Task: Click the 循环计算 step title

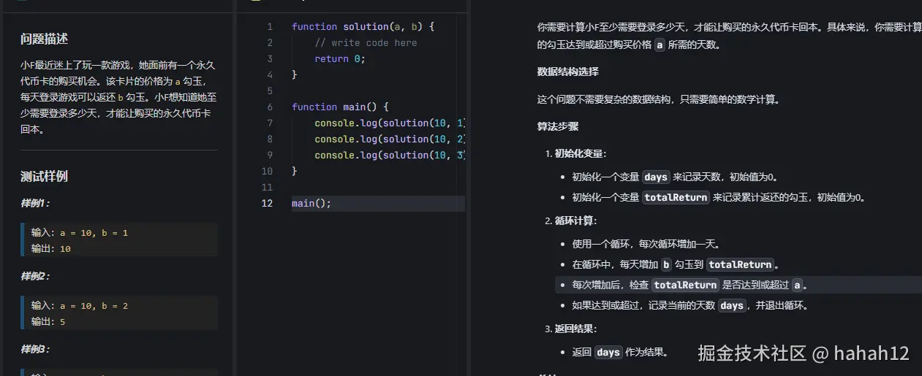Action: click(575, 220)
